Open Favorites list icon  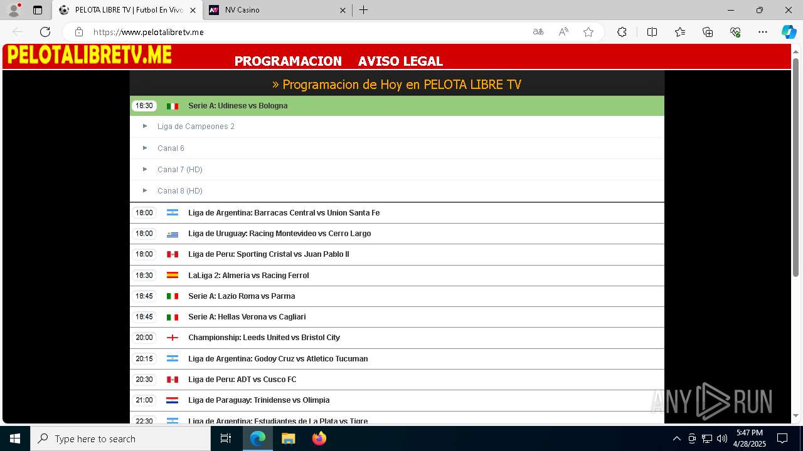(680, 32)
